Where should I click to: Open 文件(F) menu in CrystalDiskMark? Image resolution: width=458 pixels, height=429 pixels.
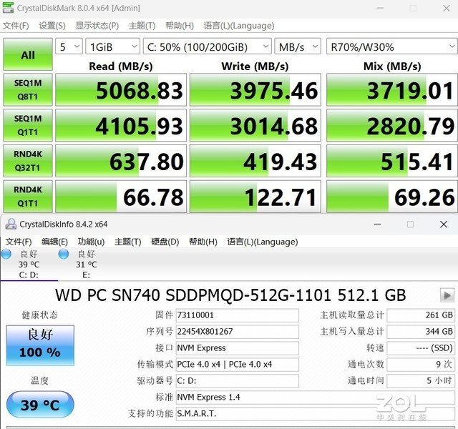[x=16, y=26]
